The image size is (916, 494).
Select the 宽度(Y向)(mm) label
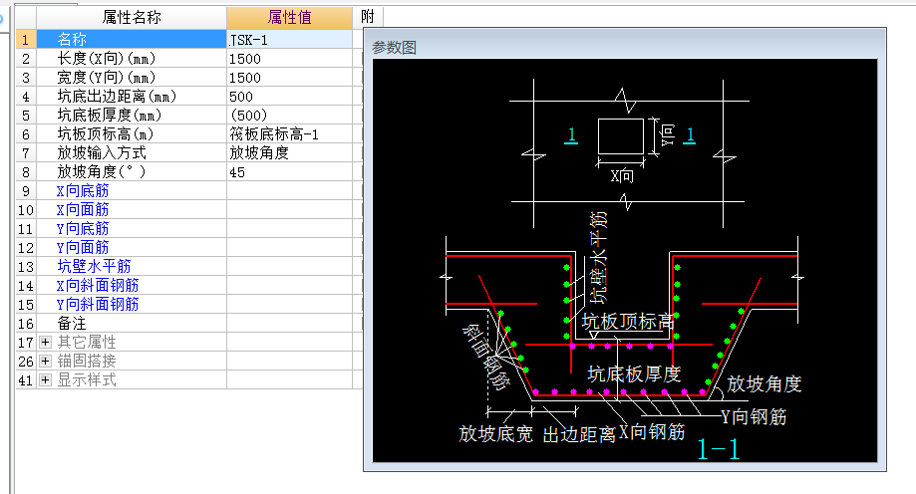coord(107,77)
